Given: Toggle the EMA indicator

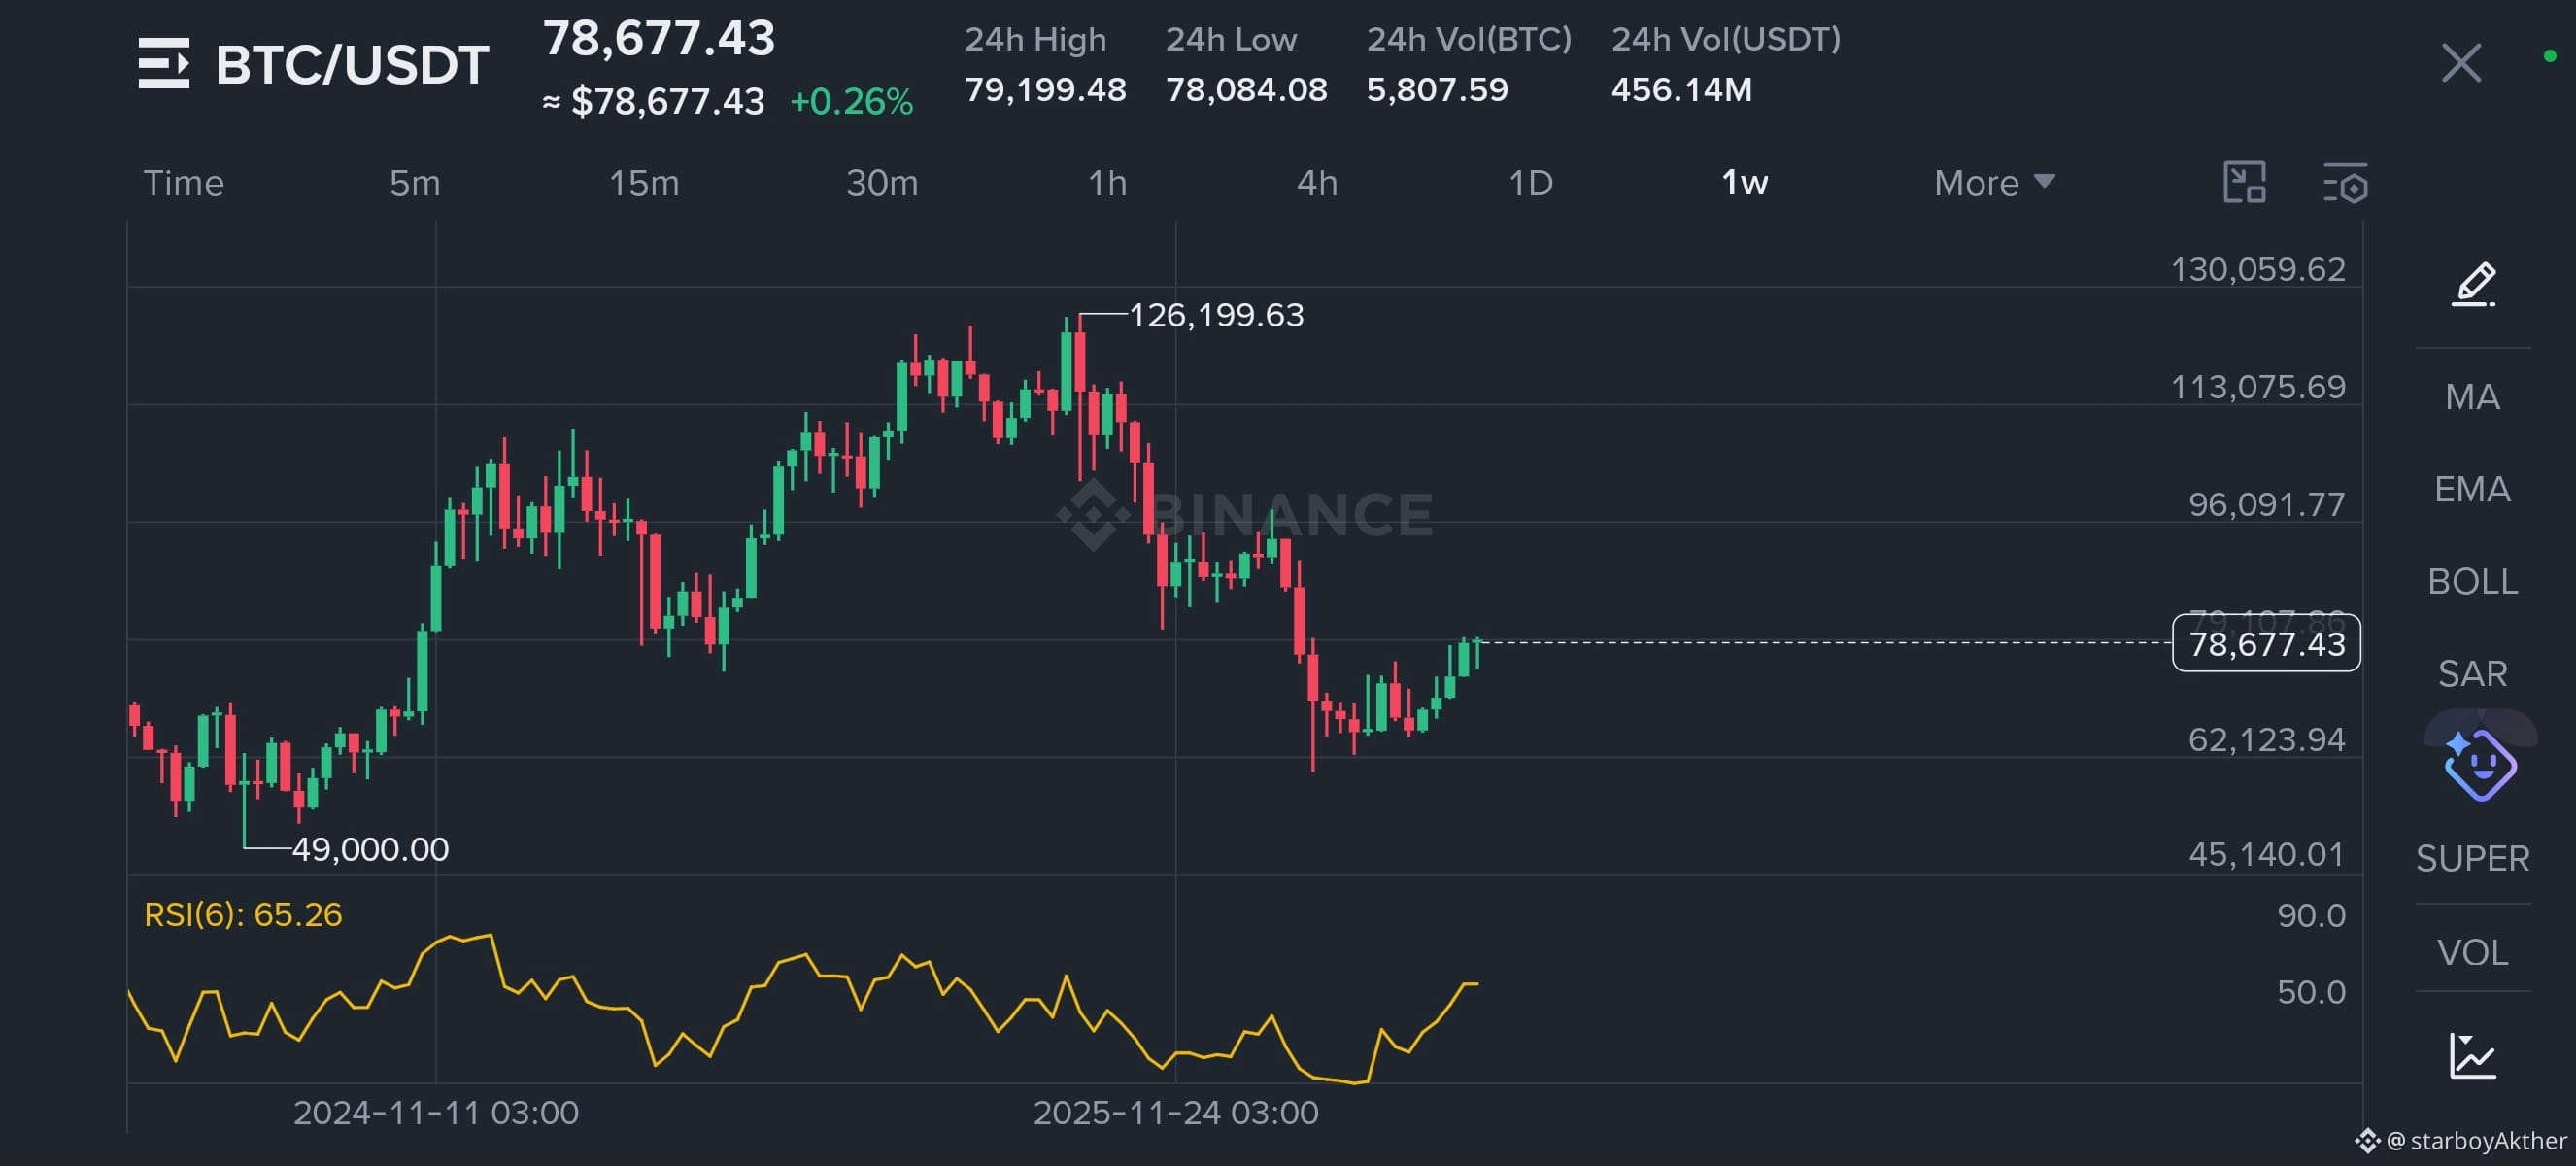Looking at the screenshot, I should tap(2472, 489).
